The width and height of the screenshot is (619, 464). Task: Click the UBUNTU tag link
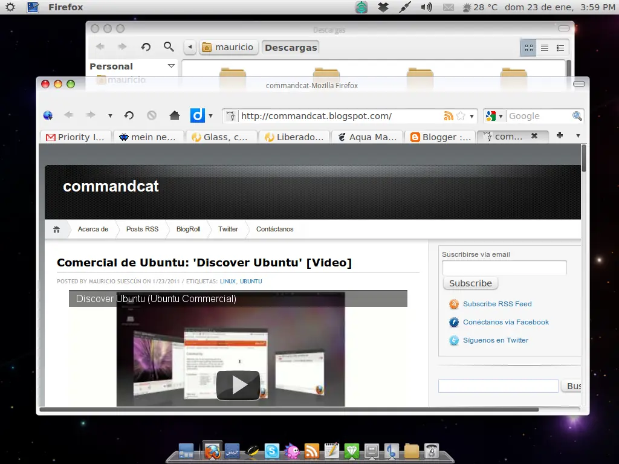pyautogui.click(x=251, y=282)
